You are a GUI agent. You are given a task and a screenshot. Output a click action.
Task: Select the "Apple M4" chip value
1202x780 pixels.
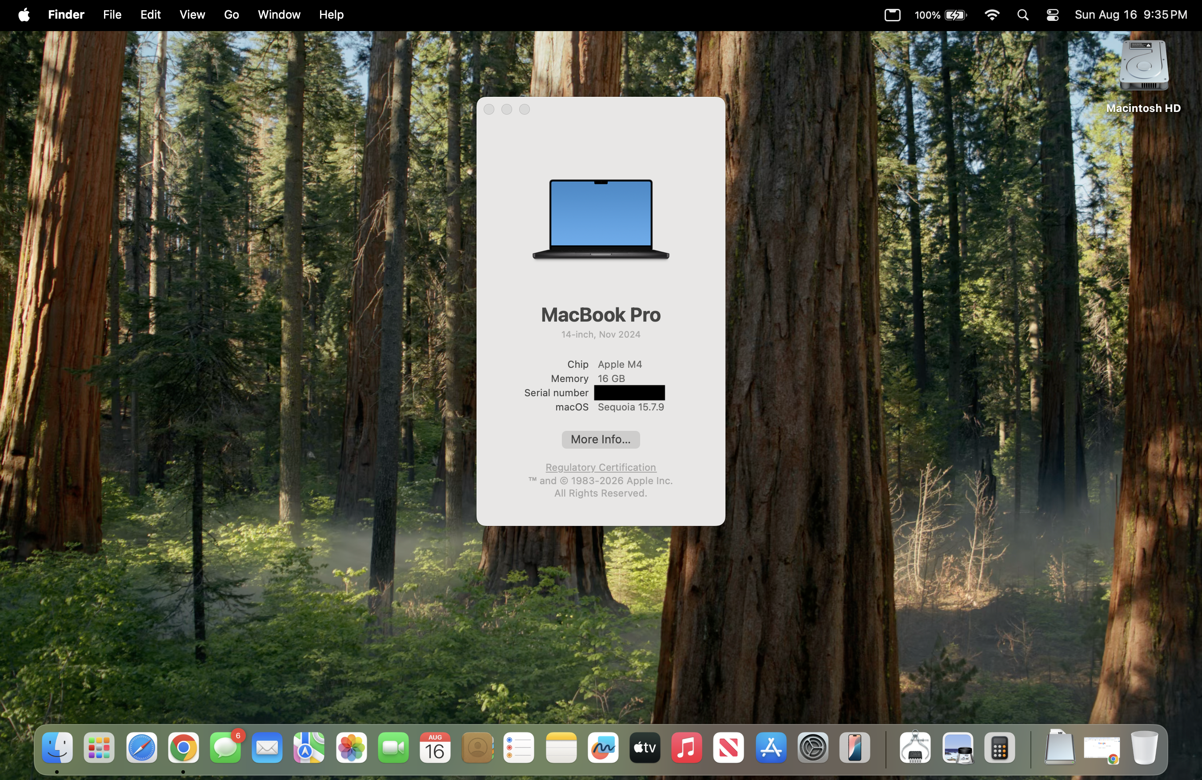(x=620, y=364)
